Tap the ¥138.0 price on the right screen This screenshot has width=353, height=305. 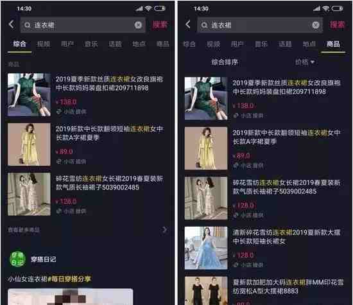pos(243,106)
